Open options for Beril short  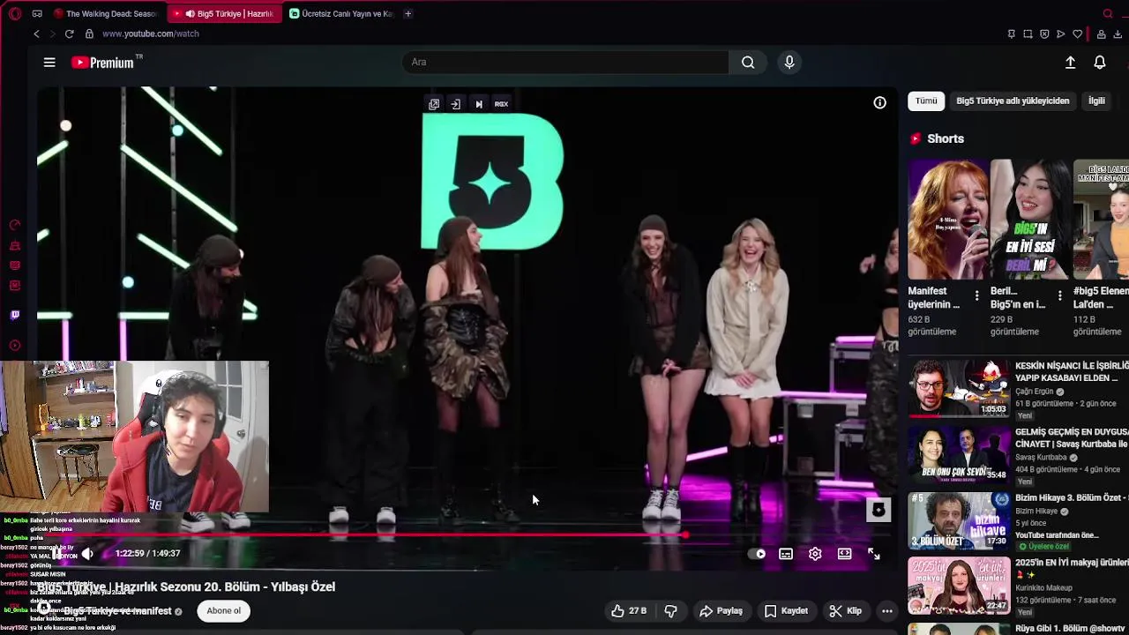[1059, 296]
